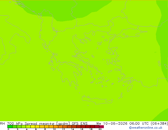Click the legend tick label '20'

pos(100,129)
